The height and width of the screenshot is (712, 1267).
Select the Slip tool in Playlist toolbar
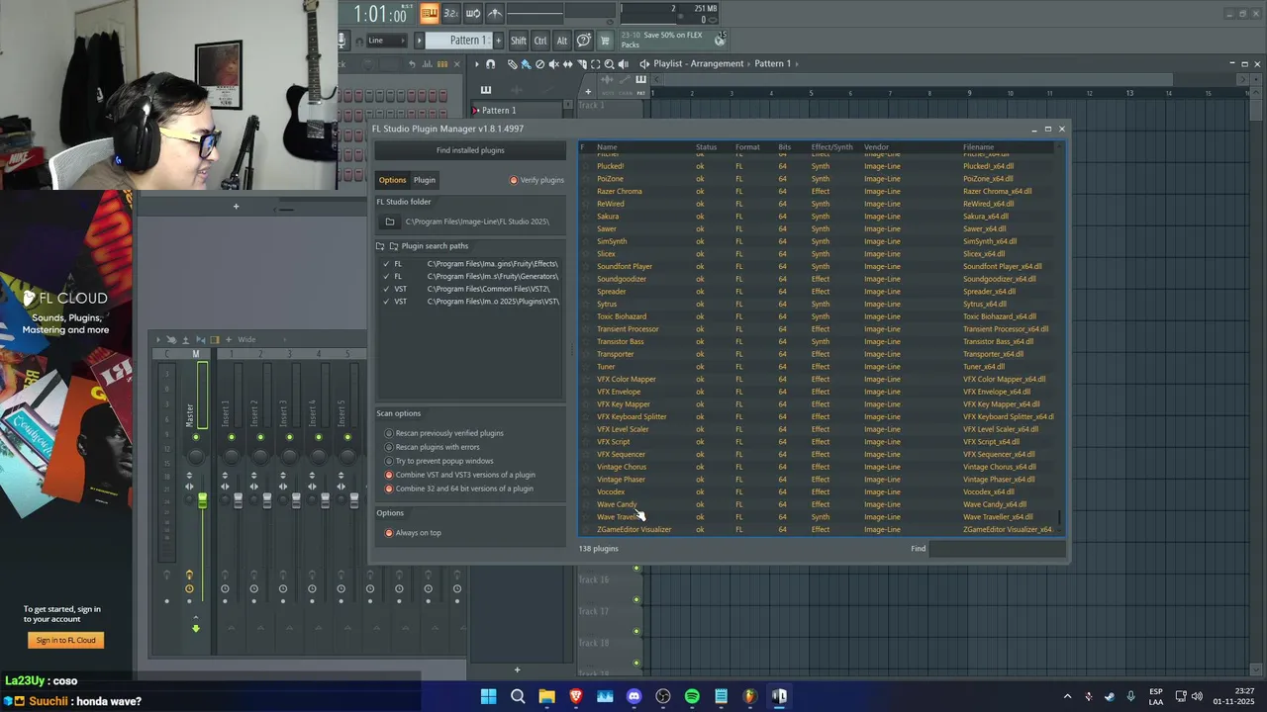point(567,64)
